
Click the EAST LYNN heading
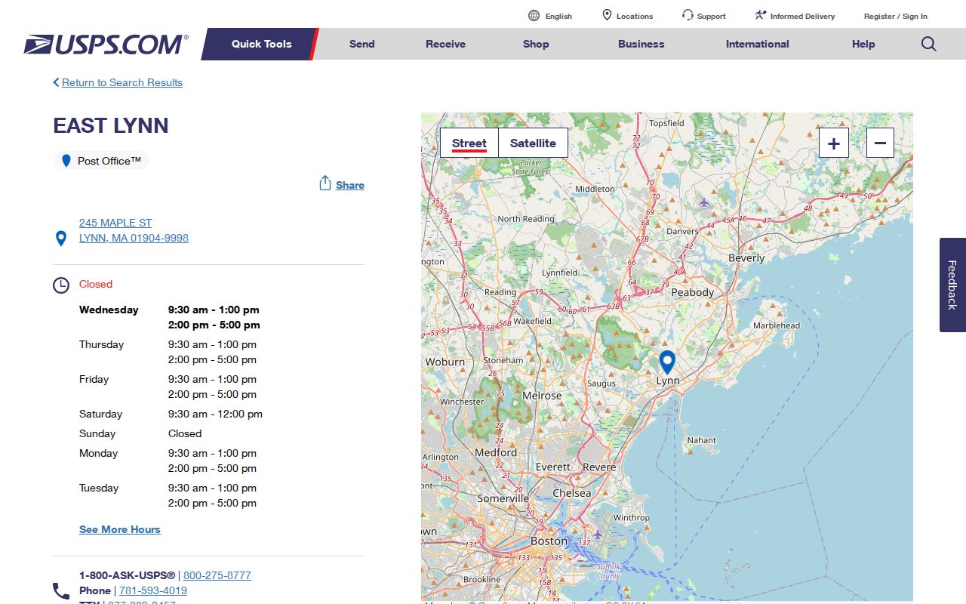pos(111,125)
